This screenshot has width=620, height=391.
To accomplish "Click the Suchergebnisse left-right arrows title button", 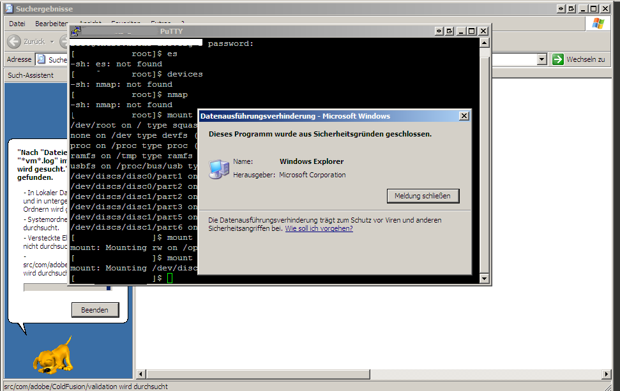I will click(561, 8).
